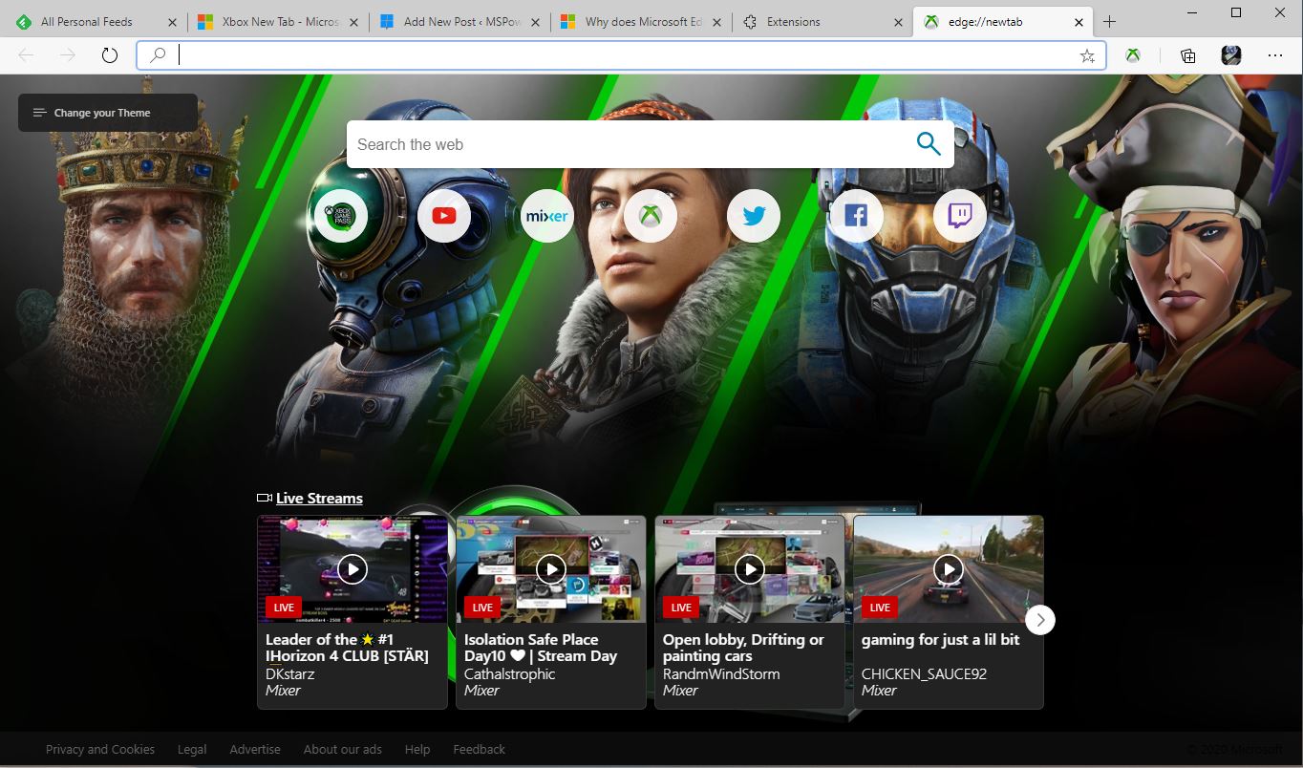Open the Live Streams heading link

tap(319, 498)
